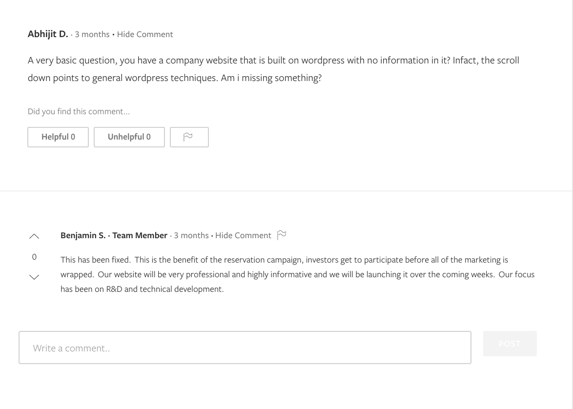
Task: Click the reply text starting 'This has been fixed'
Action: (x=297, y=274)
